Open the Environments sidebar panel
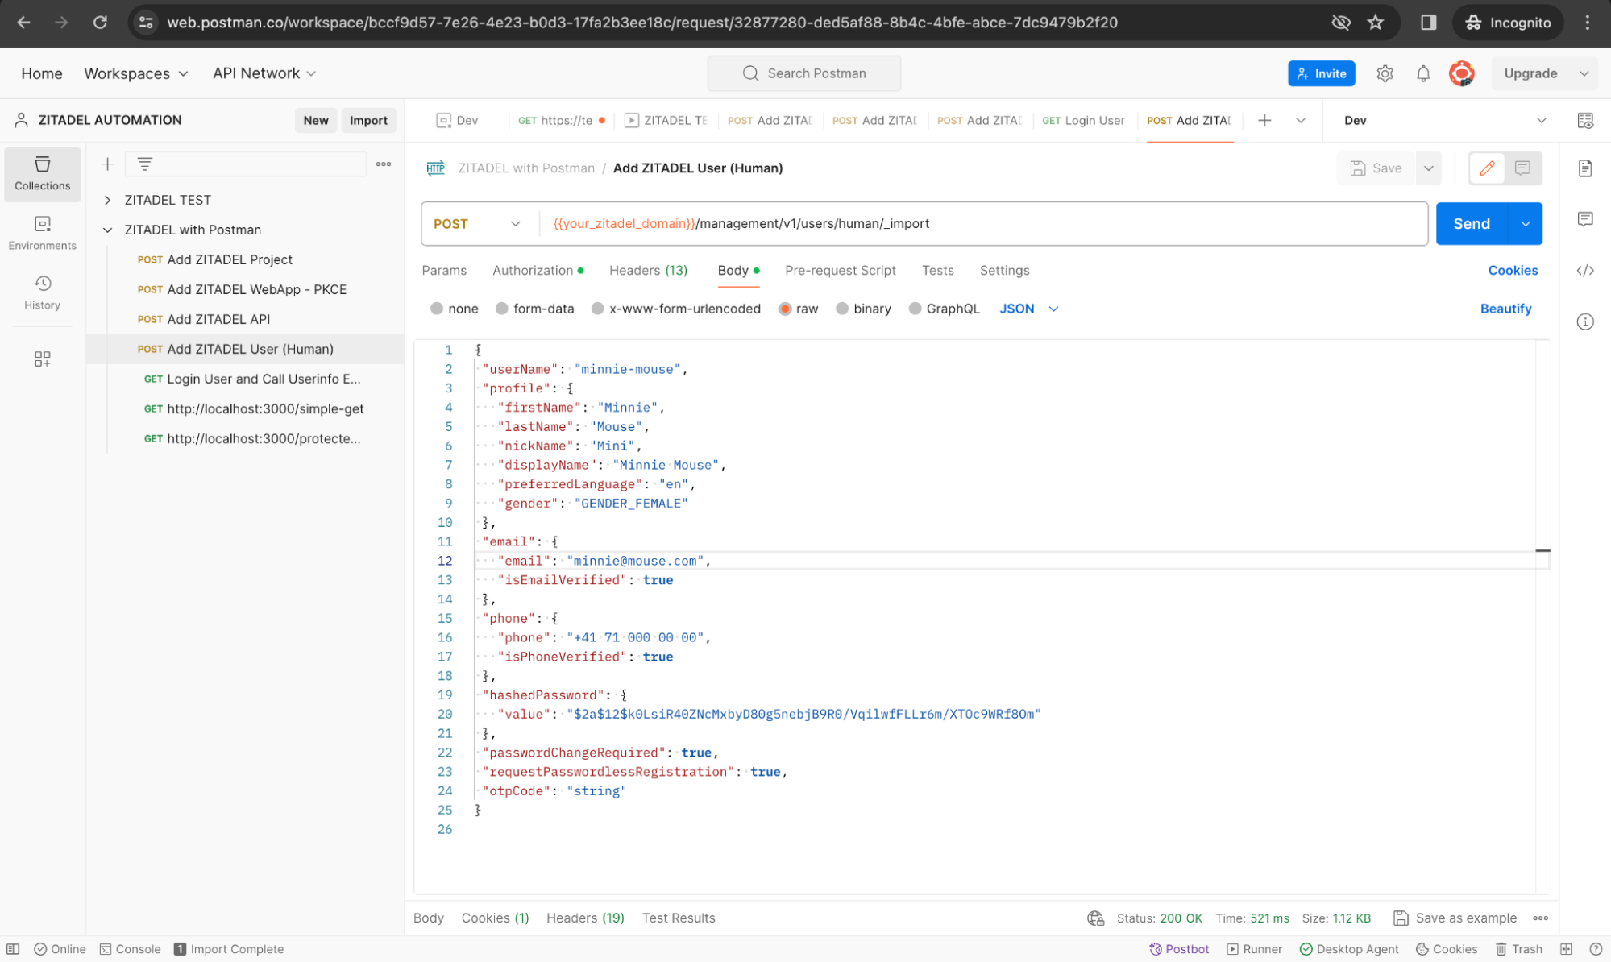This screenshot has width=1611, height=962. point(42,233)
